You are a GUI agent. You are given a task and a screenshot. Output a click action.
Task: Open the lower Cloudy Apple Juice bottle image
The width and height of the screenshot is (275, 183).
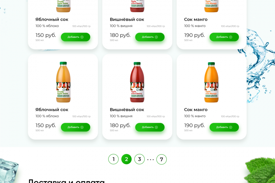63,82
